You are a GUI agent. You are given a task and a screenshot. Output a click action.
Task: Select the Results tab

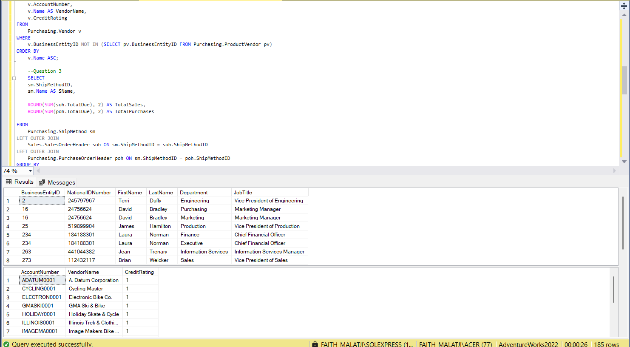(20, 182)
